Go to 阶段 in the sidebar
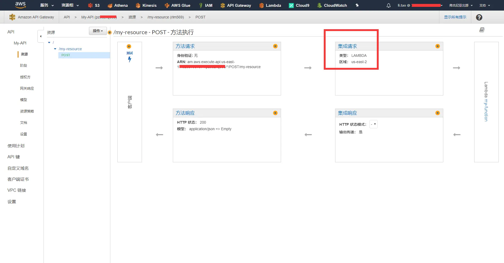 coord(23,65)
